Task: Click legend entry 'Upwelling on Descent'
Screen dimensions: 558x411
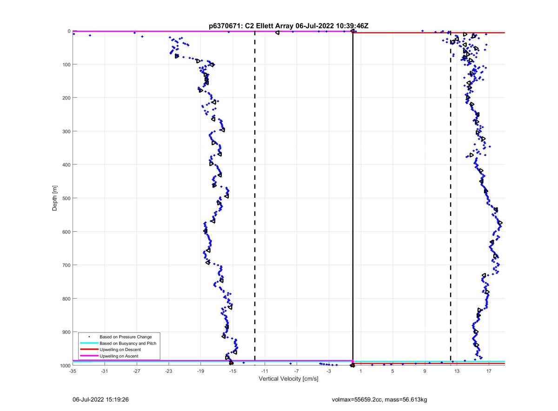Action: coord(120,349)
